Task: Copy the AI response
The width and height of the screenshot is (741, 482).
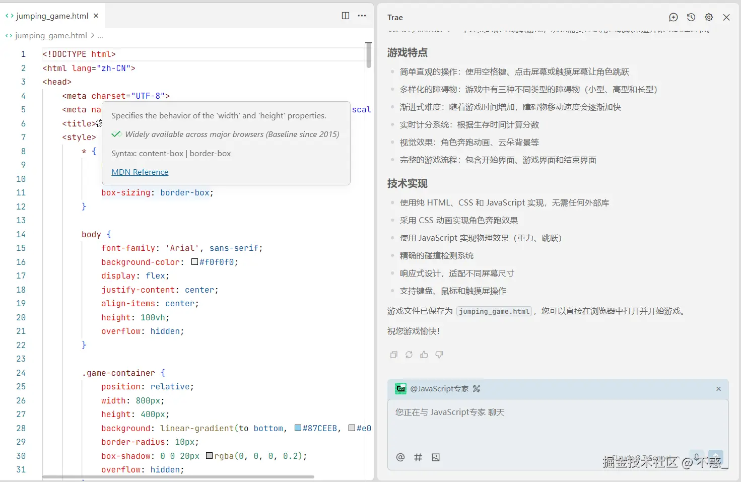Action: (x=394, y=355)
